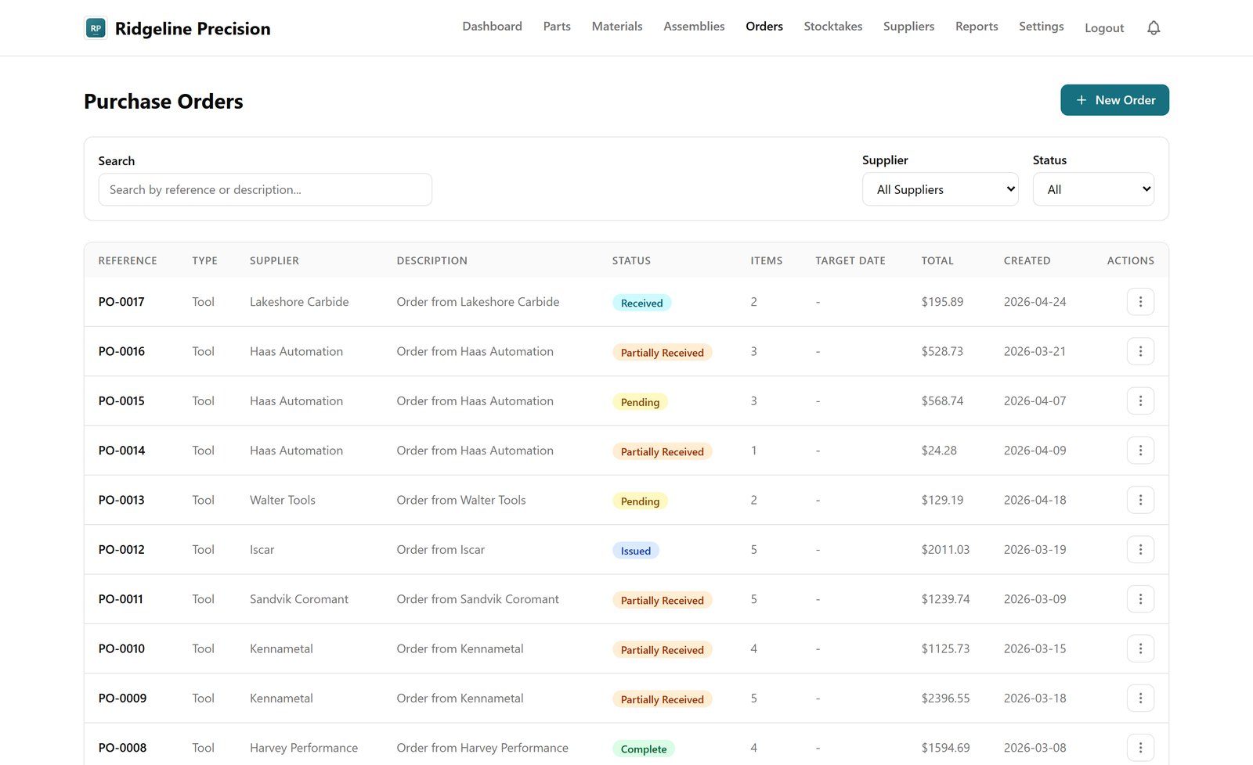1253x765 pixels.
Task: Open actions menu for PO-0008
Action: click(1140, 748)
